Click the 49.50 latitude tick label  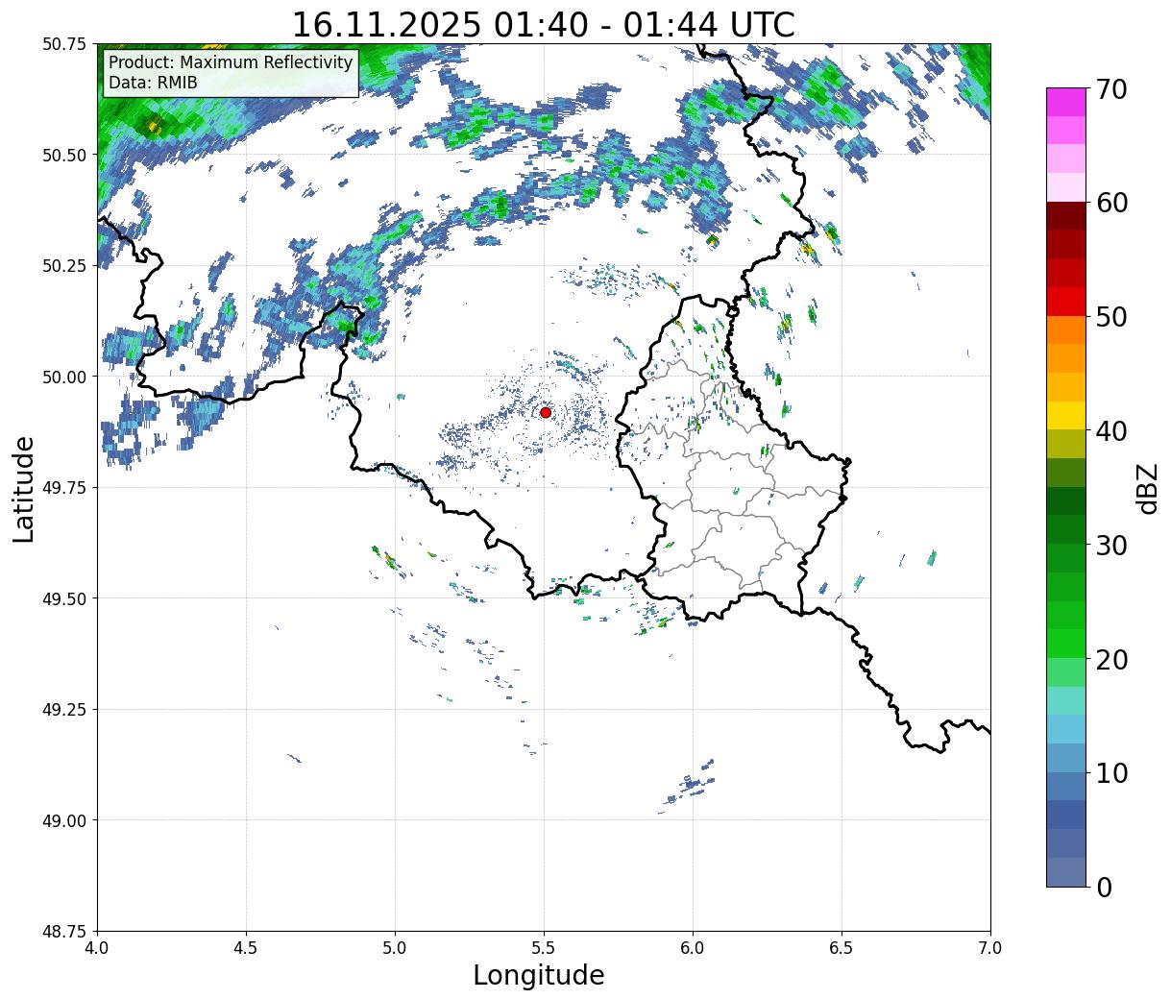coord(64,598)
